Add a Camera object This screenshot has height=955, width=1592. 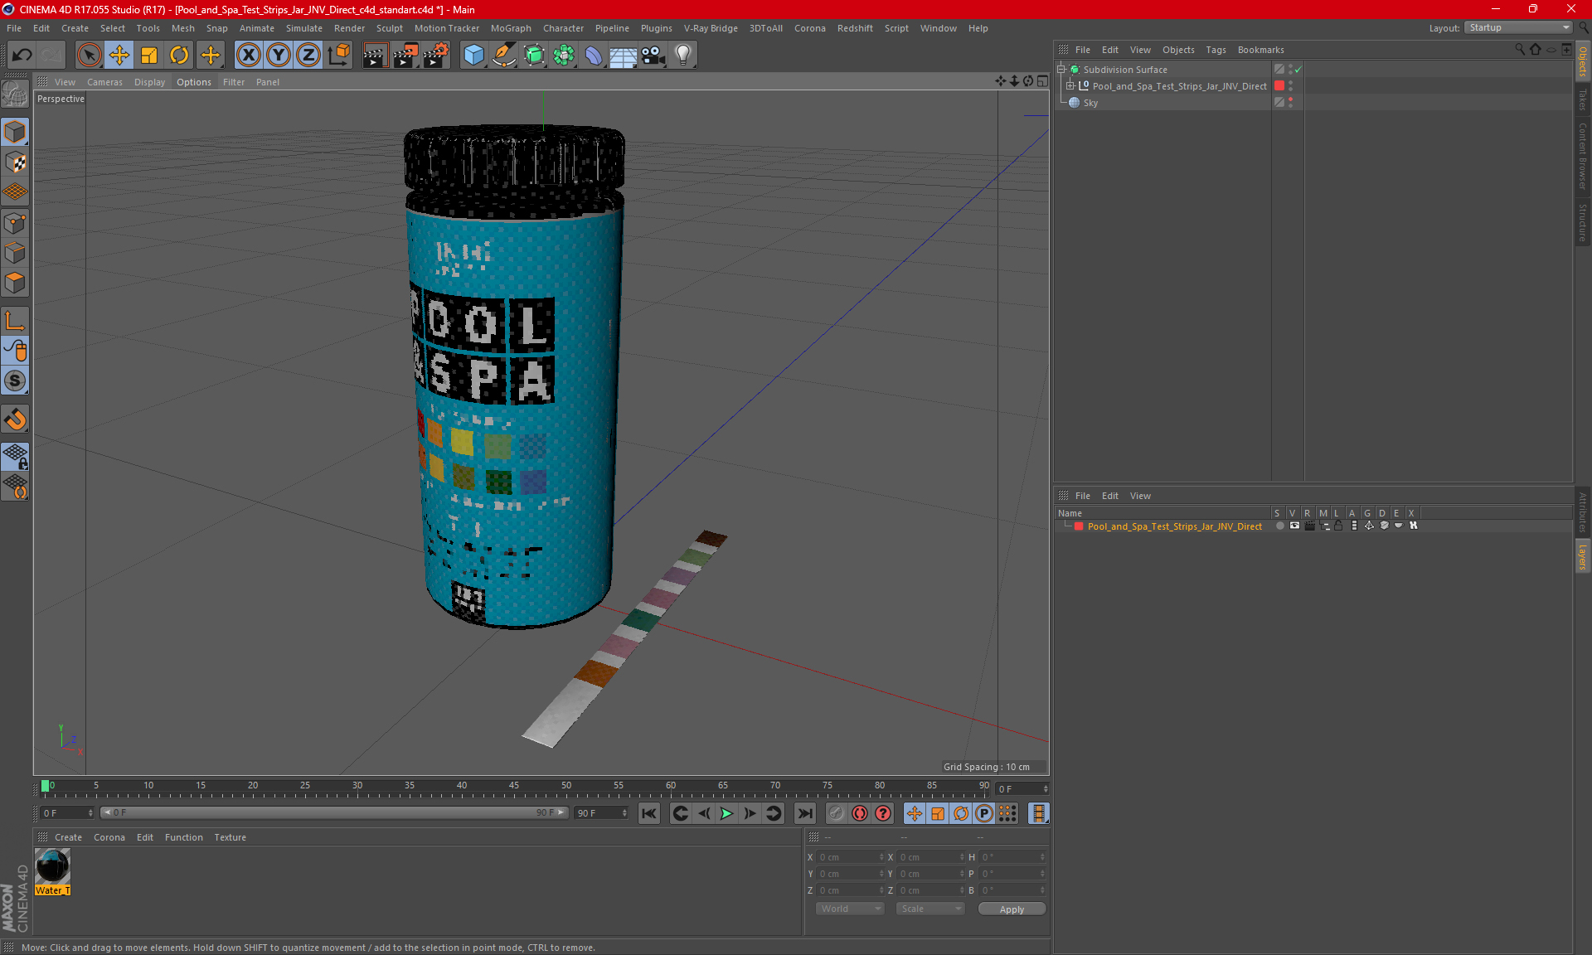(653, 56)
